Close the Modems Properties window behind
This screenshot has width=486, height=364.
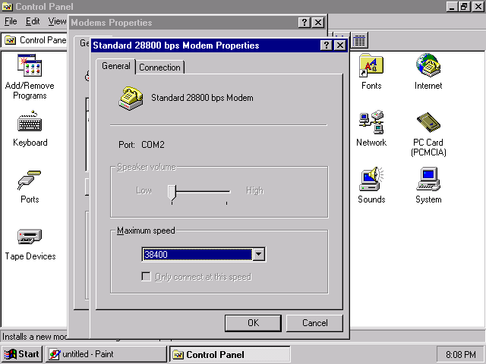click(x=318, y=22)
